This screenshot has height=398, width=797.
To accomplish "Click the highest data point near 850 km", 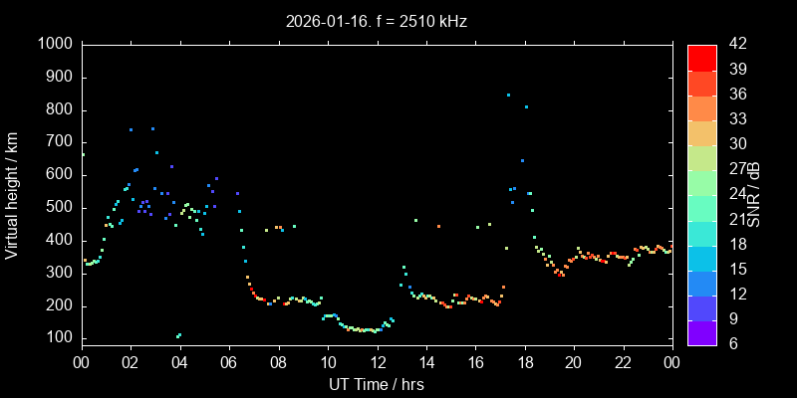I will 508,95.
